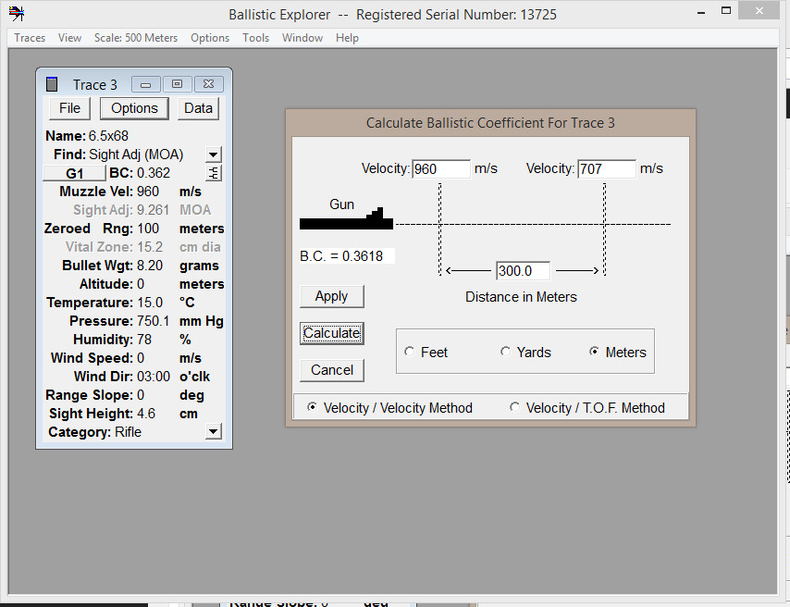Click the Calculate button

click(331, 333)
